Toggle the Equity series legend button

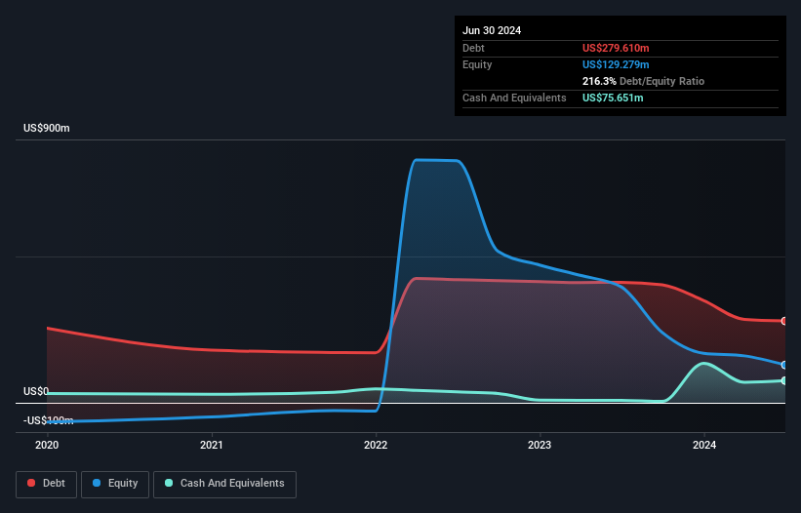(x=115, y=484)
